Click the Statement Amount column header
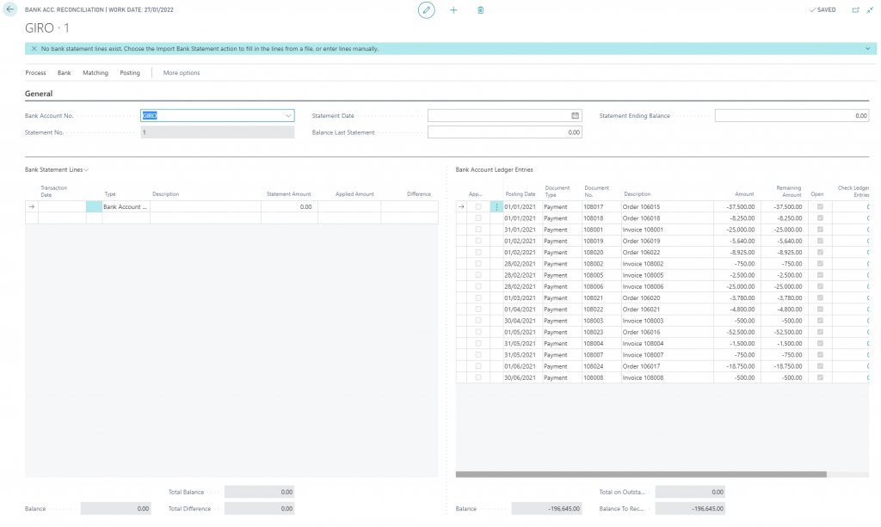 [289, 194]
